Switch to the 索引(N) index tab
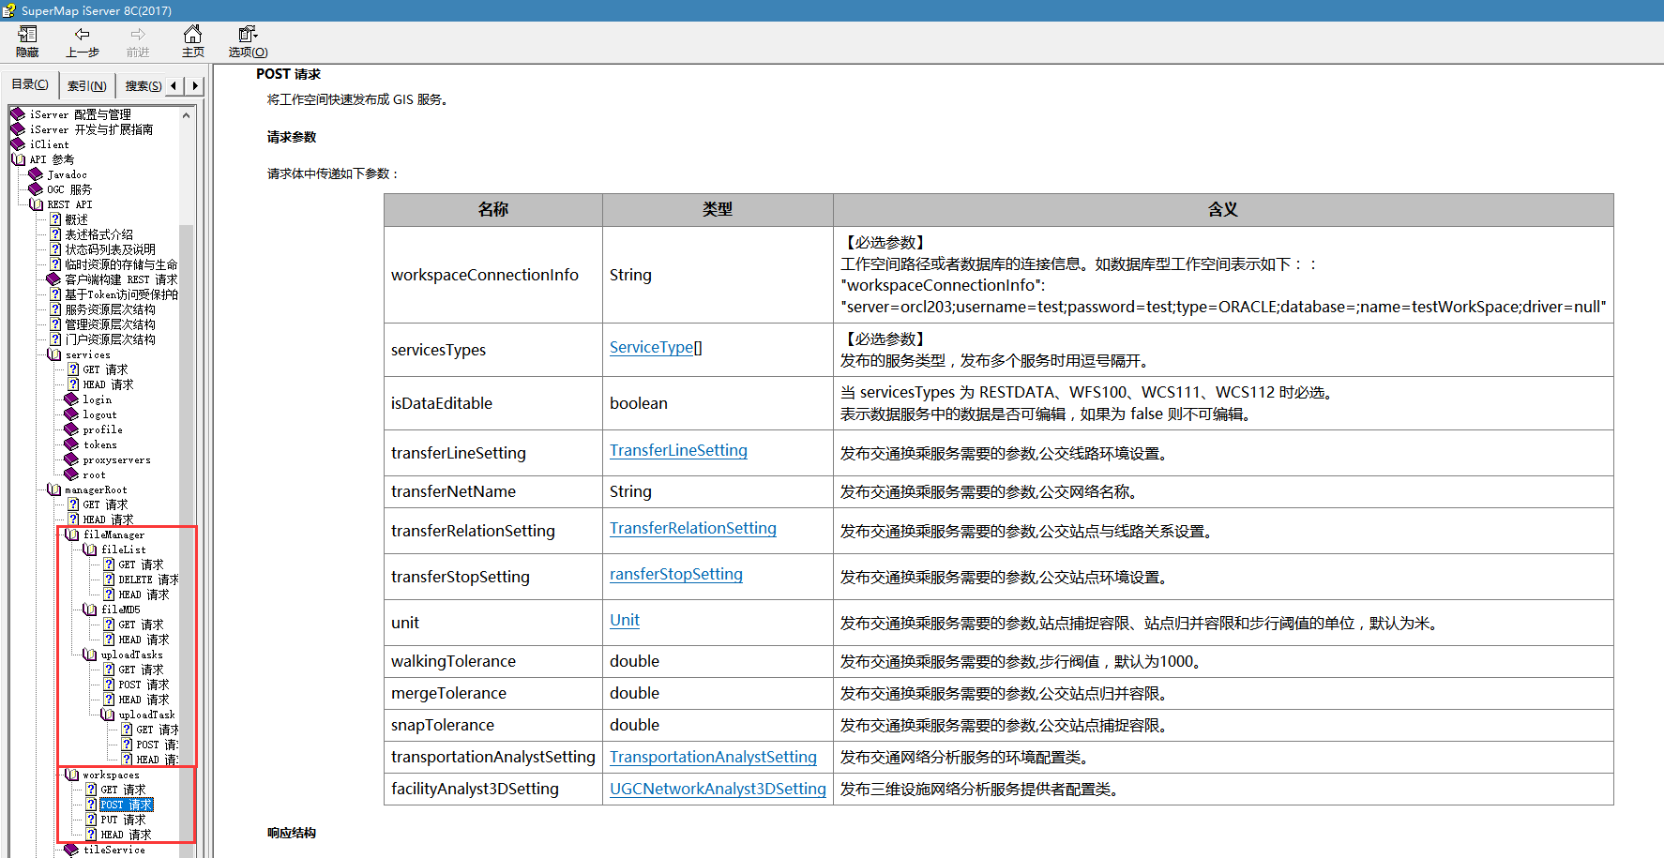The width and height of the screenshot is (1664, 858). point(86,85)
